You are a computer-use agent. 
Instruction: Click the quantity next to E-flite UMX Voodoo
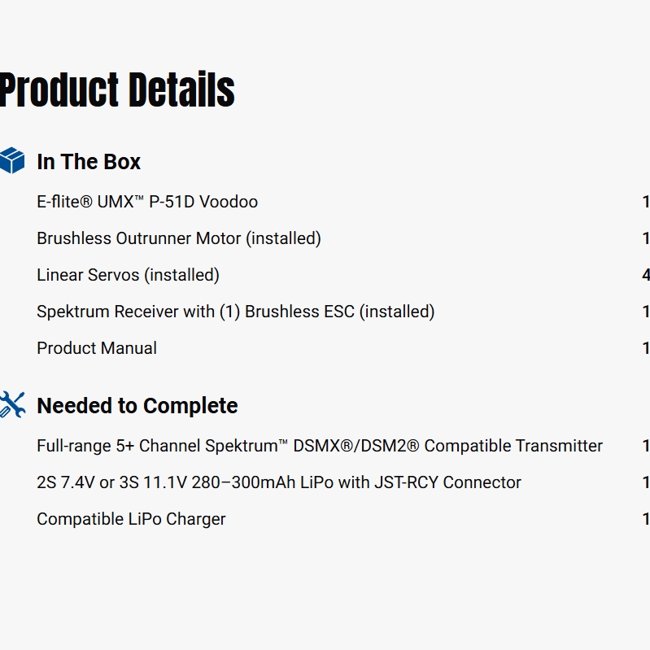coord(646,202)
